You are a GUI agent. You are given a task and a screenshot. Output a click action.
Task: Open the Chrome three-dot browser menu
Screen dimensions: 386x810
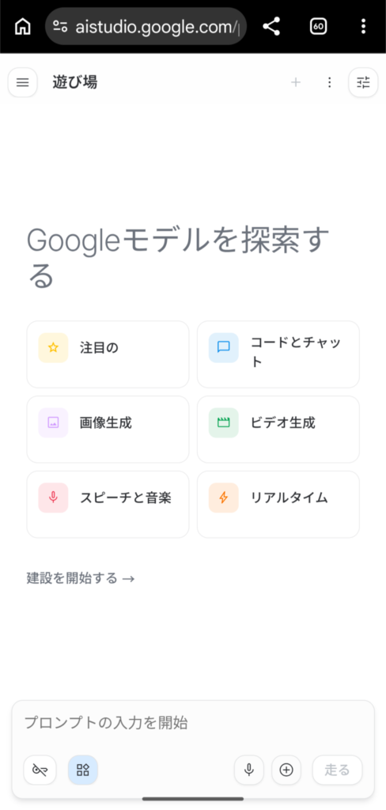point(363,26)
